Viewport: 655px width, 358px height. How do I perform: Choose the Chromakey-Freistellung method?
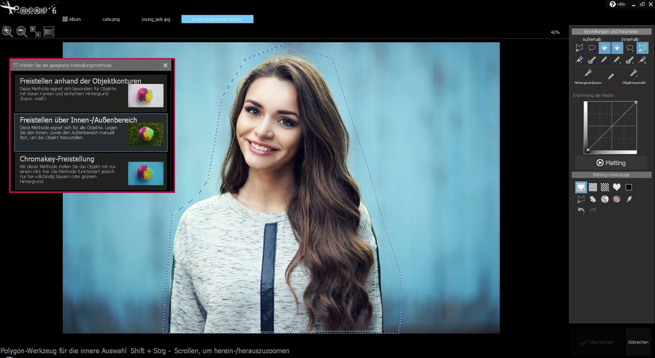[91, 171]
